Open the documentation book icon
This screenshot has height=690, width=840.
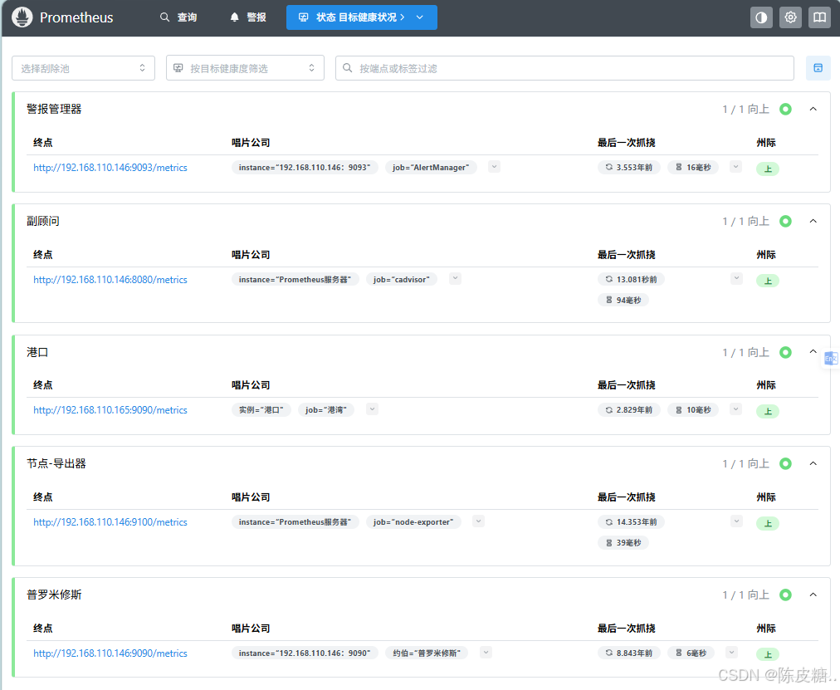819,17
